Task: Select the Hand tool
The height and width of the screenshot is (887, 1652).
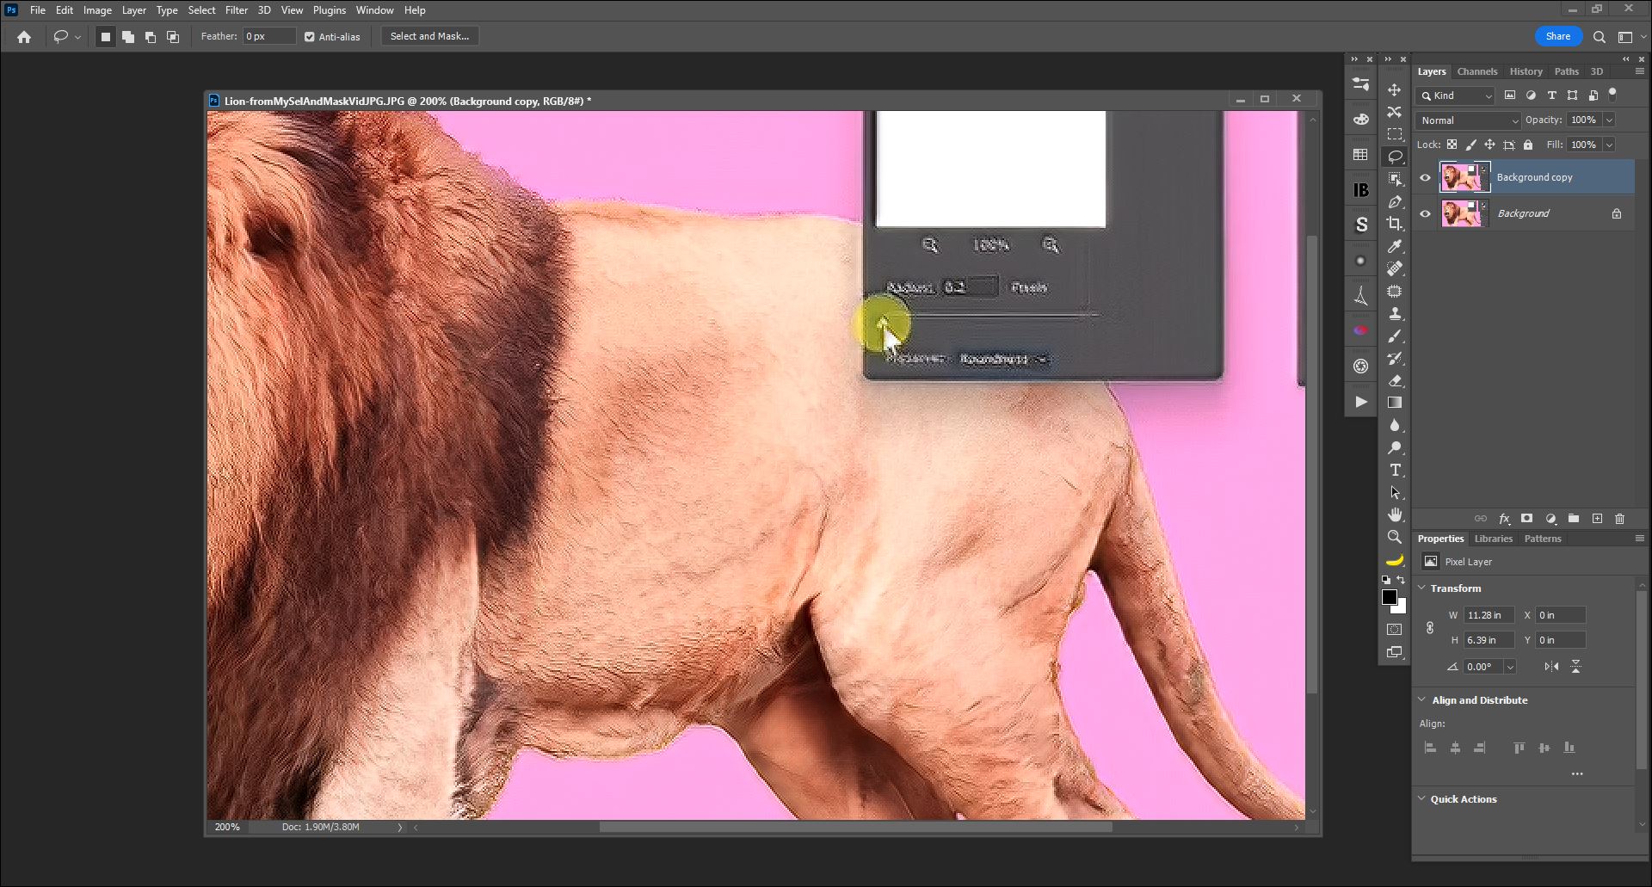Action: tap(1394, 514)
